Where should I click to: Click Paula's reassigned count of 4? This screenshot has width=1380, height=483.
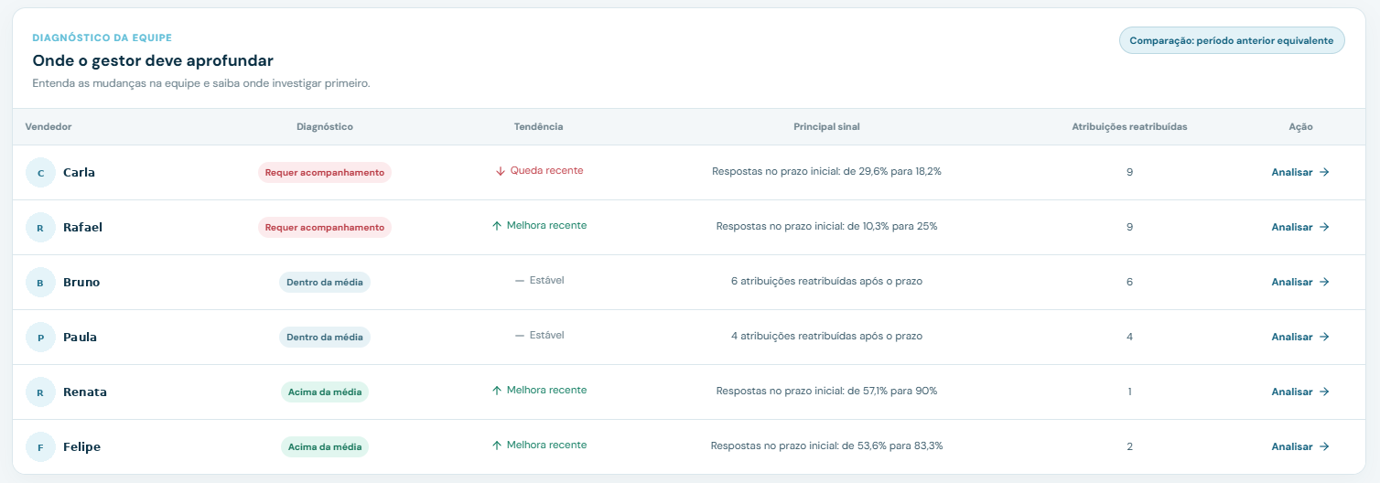(x=1129, y=337)
